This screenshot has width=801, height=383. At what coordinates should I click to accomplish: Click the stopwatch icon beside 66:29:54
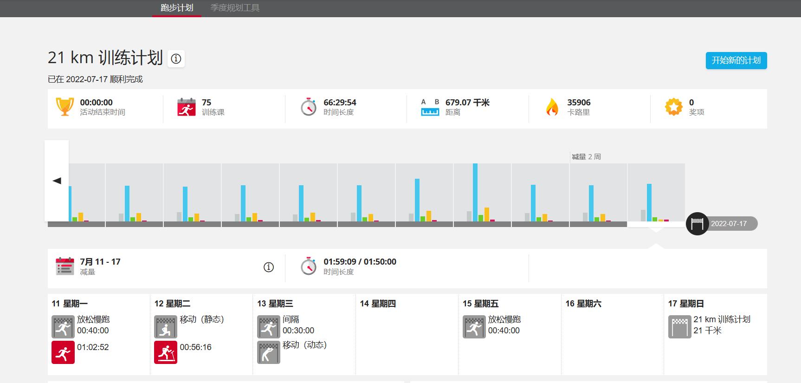pos(309,107)
